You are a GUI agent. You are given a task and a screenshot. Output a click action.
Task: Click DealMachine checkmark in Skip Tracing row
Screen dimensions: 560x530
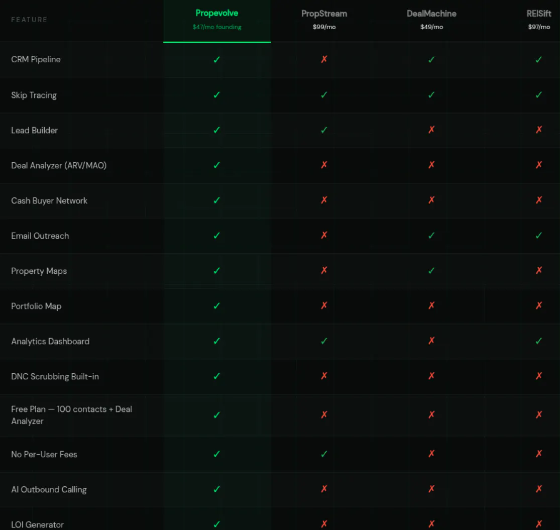point(431,95)
